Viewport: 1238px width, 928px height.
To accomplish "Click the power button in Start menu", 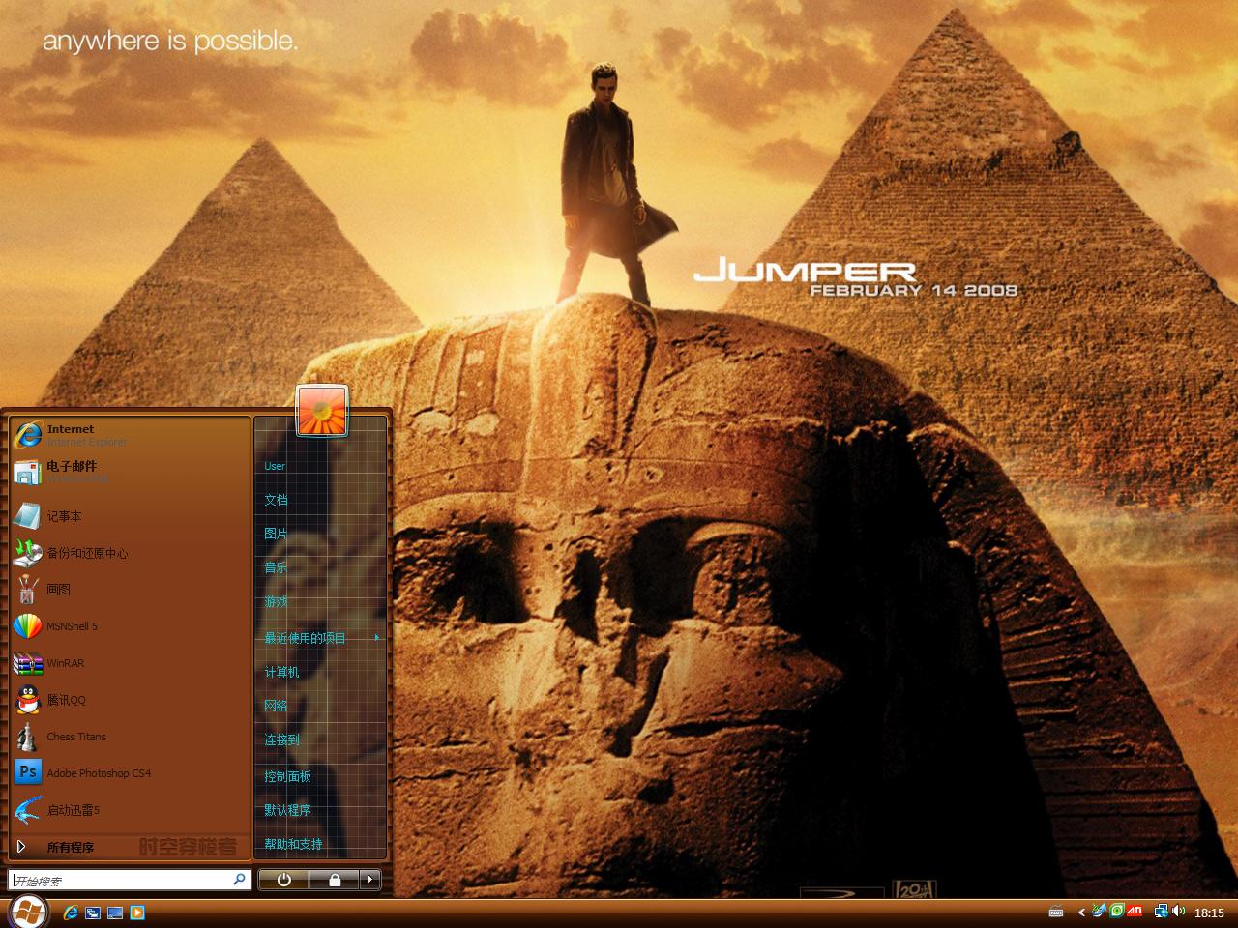I will coord(283,880).
